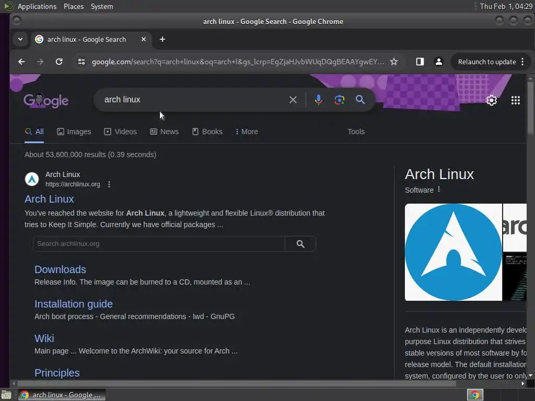The height and width of the screenshot is (401, 535).
Task: Select the All results tab
Action: 34,132
